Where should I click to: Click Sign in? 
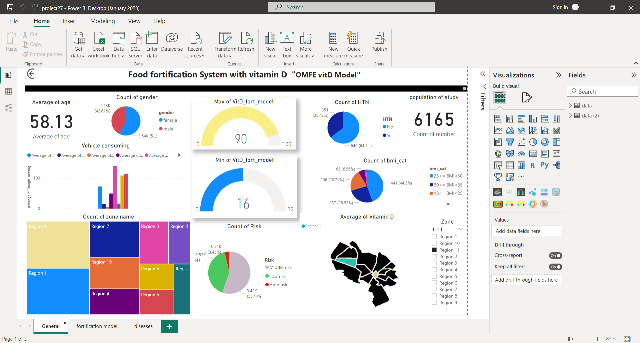coord(560,7)
